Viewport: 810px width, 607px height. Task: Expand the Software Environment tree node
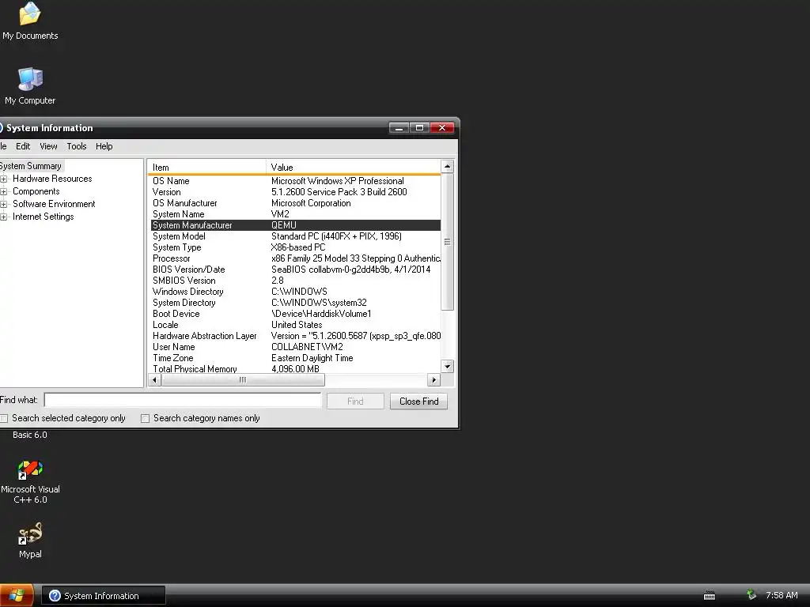(x=4, y=205)
